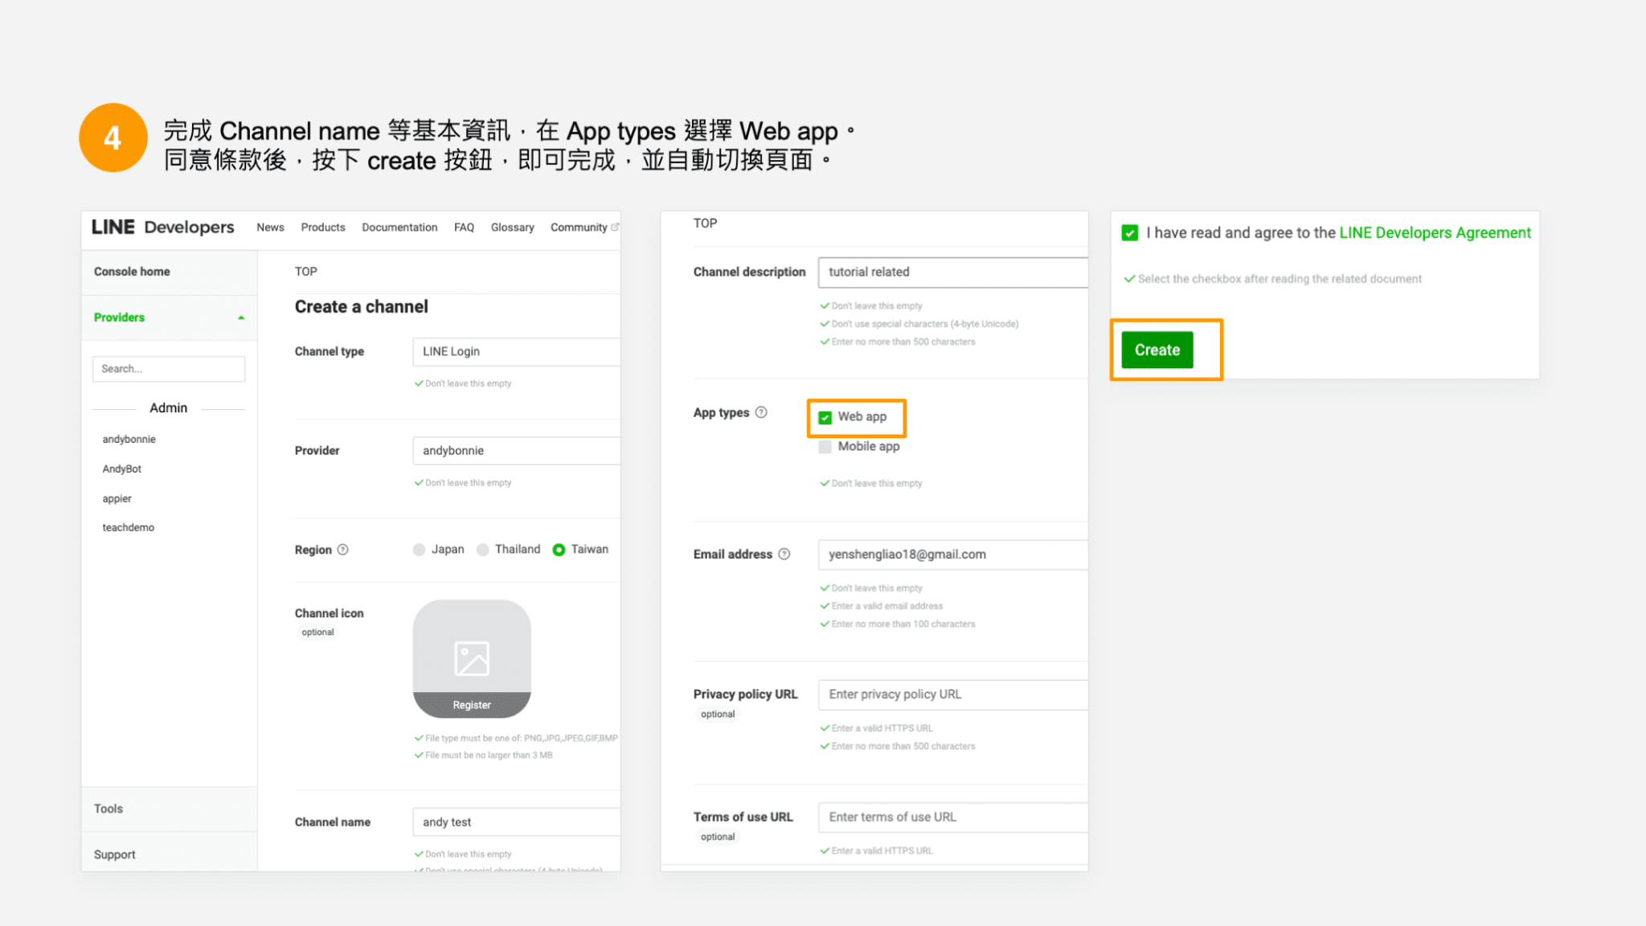
Task: Open the Provider dropdown
Action: tap(515, 450)
